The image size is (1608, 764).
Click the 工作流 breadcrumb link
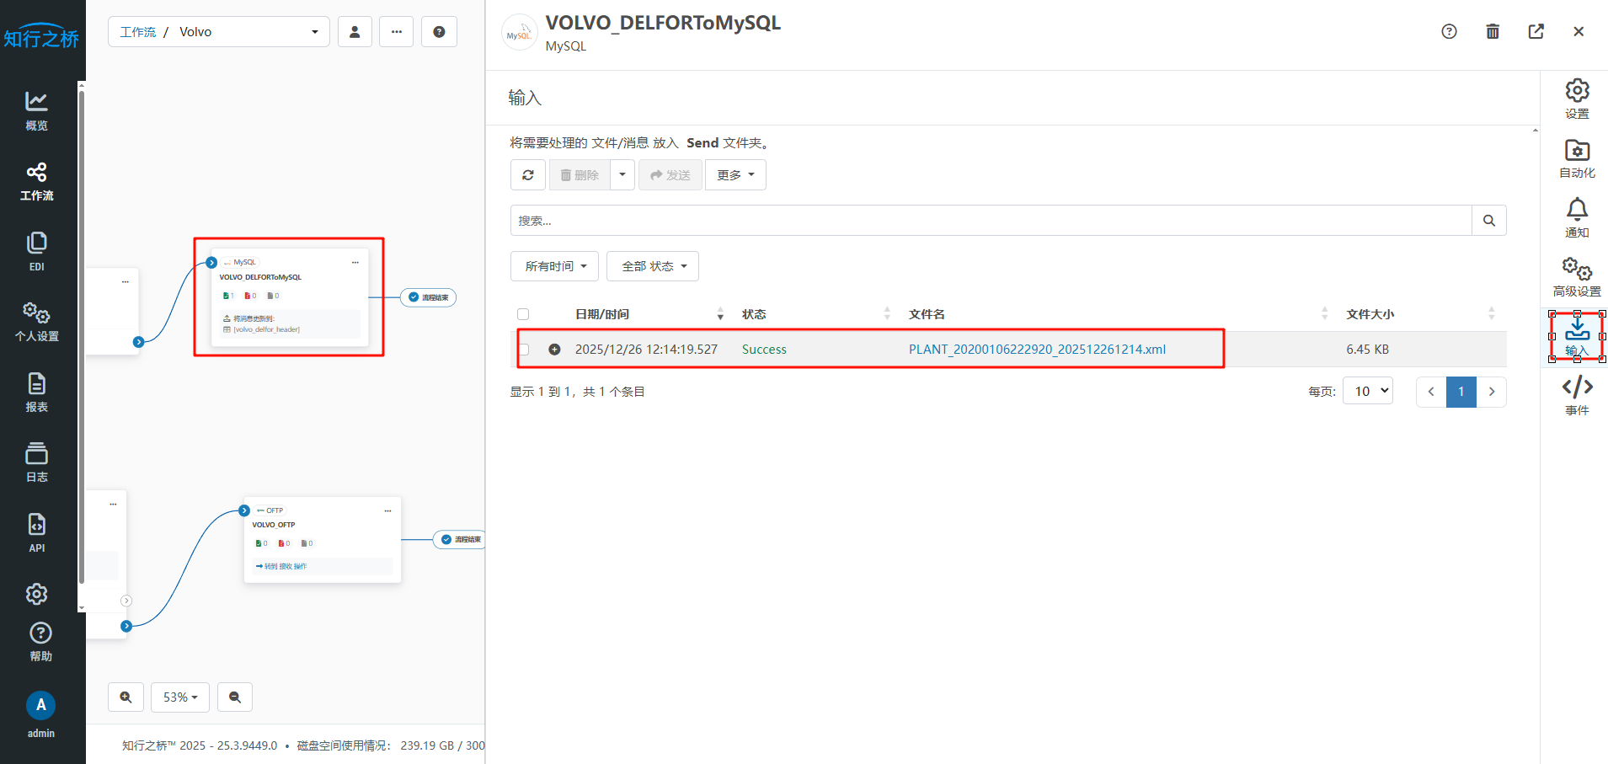[x=138, y=32]
